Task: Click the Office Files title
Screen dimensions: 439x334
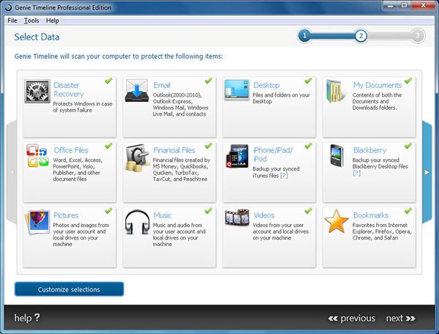Action: click(71, 150)
